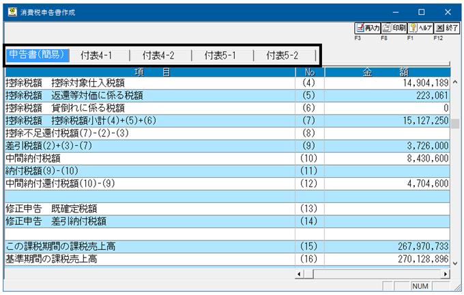Viewport: 464px width, 295px height.
Task: Click amount 3,726,000
Action: tap(428, 146)
